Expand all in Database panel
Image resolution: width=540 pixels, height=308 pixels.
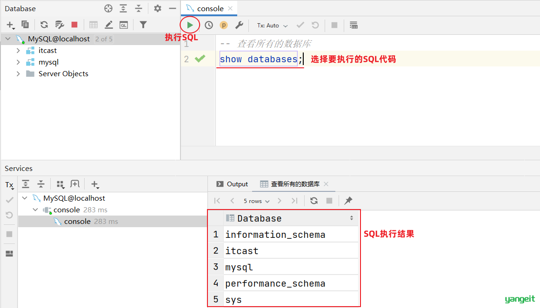[x=123, y=9]
